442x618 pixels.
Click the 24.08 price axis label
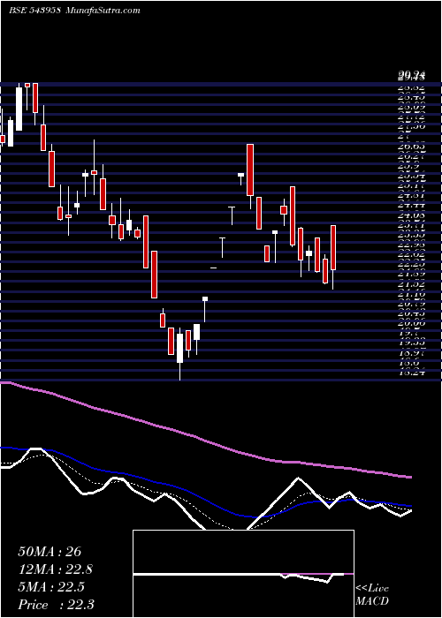click(x=411, y=215)
